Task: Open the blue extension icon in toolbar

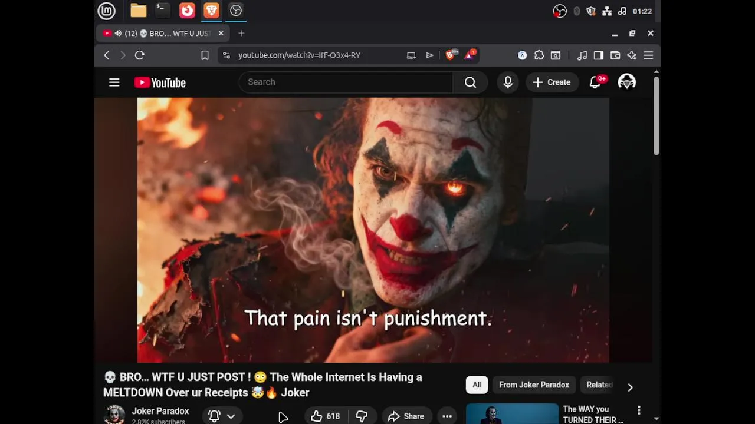Action: click(522, 55)
